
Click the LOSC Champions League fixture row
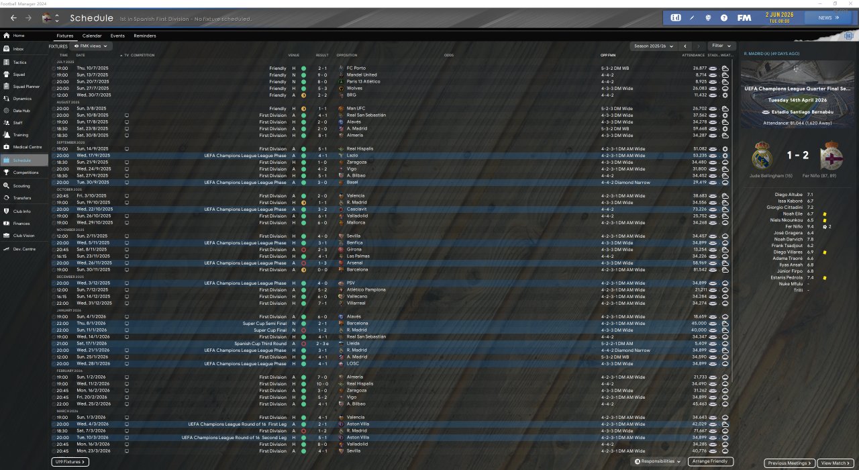(x=392, y=364)
